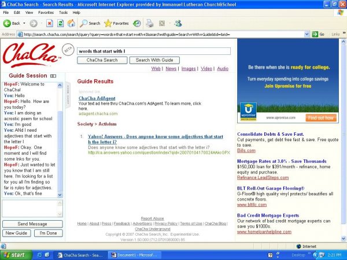Click the Society > Activism category heading
Viewport: 347px width, 260px height.
(x=97, y=124)
